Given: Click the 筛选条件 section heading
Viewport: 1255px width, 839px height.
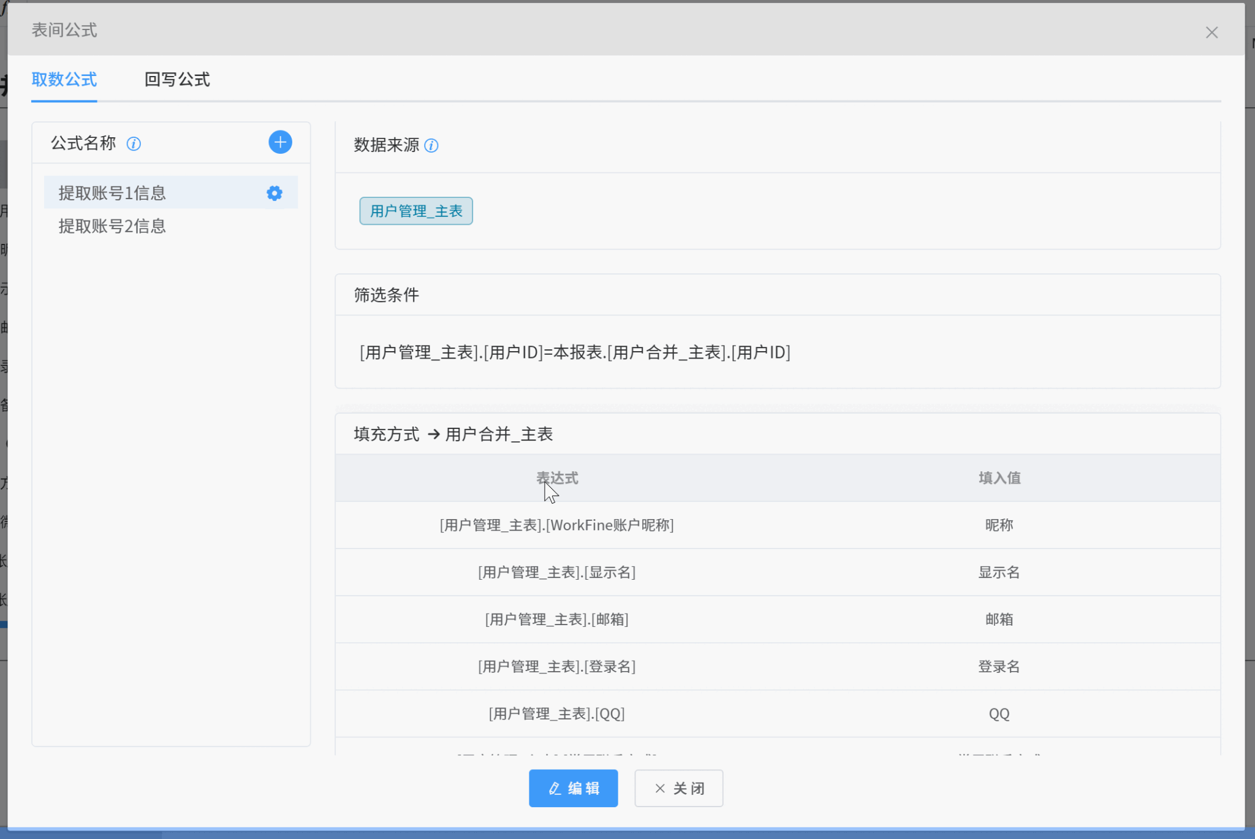Looking at the screenshot, I should coord(387,295).
